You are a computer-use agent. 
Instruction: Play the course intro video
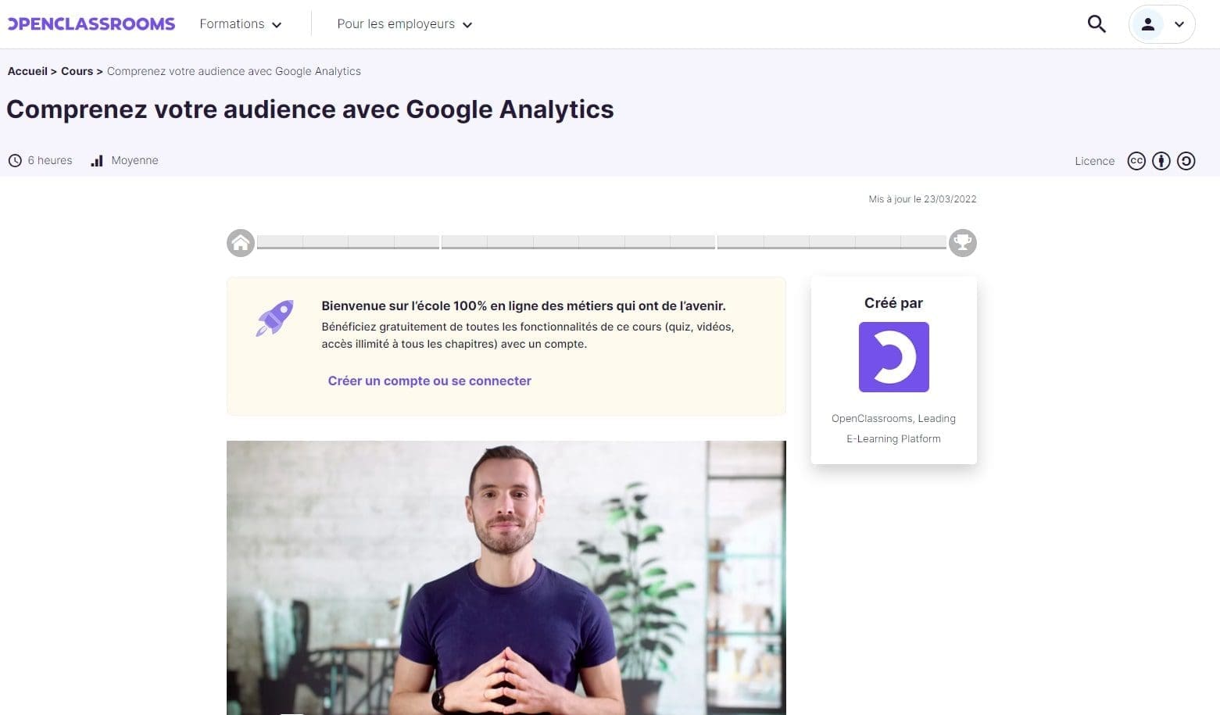506,577
